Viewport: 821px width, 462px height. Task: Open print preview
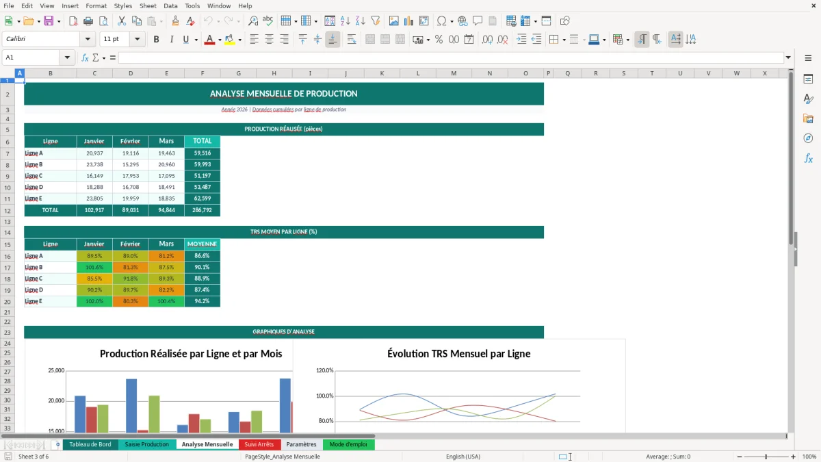pyautogui.click(x=102, y=21)
